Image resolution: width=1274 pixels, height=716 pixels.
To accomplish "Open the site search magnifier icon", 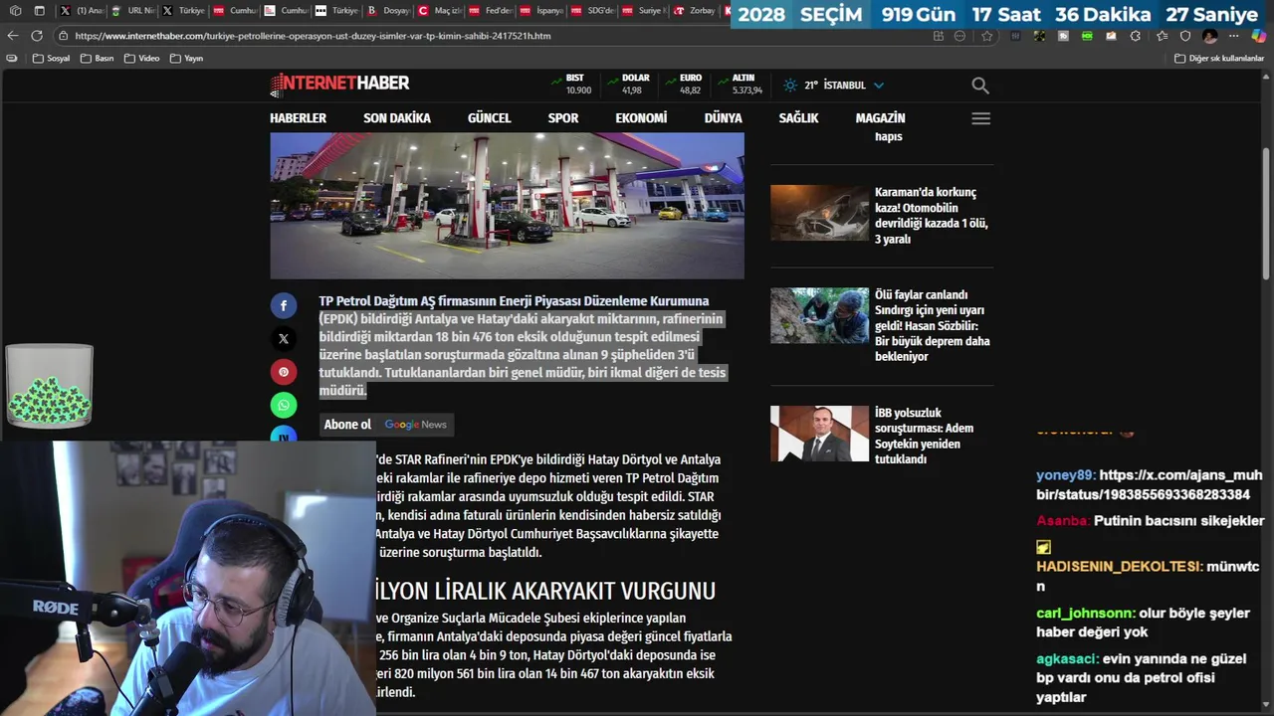I will click(980, 86).
